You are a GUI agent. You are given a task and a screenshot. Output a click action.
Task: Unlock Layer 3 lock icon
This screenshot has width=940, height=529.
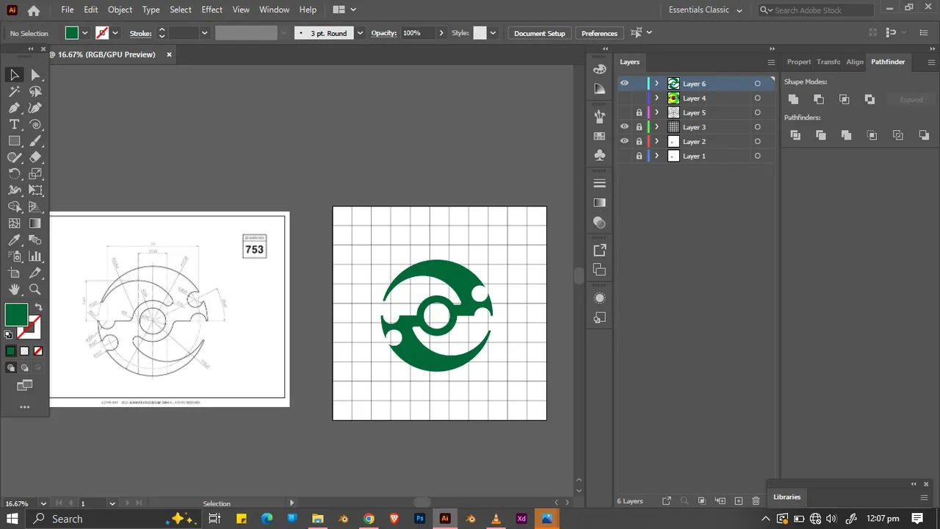639,127
